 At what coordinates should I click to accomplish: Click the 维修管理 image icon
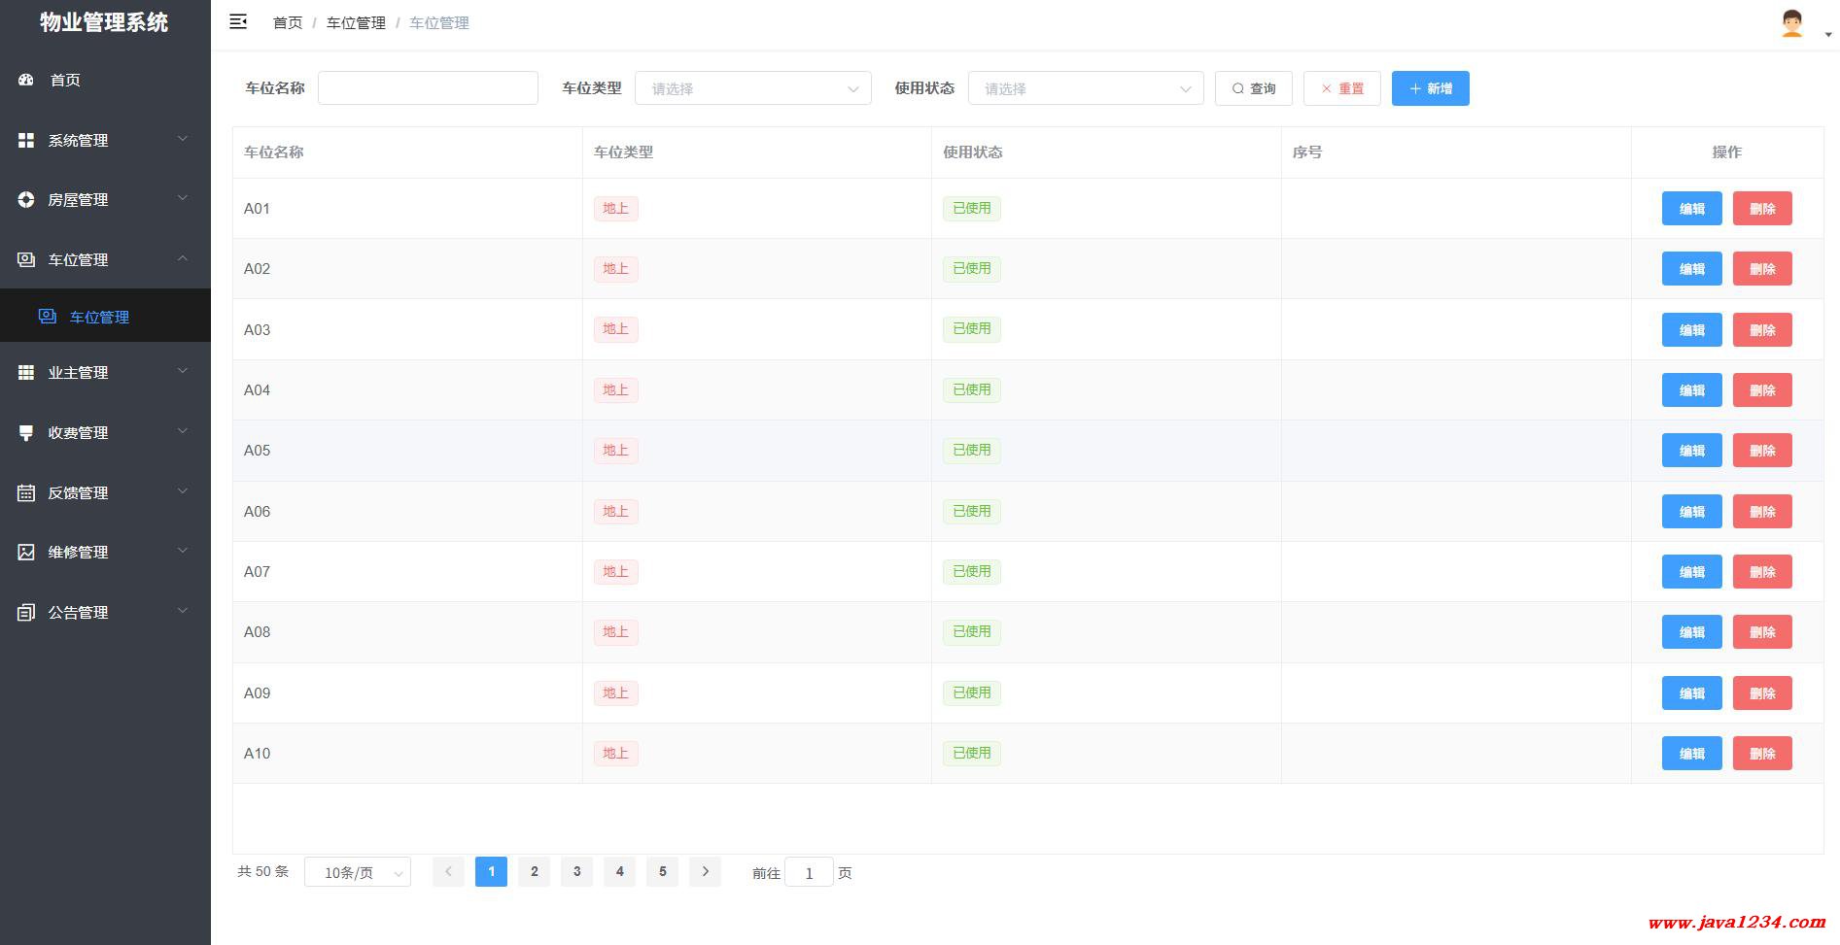click(26, 553)
